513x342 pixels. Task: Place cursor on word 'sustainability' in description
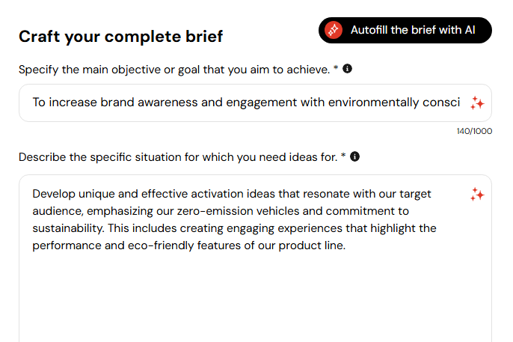pyautogui.click(x=67, y=228)
